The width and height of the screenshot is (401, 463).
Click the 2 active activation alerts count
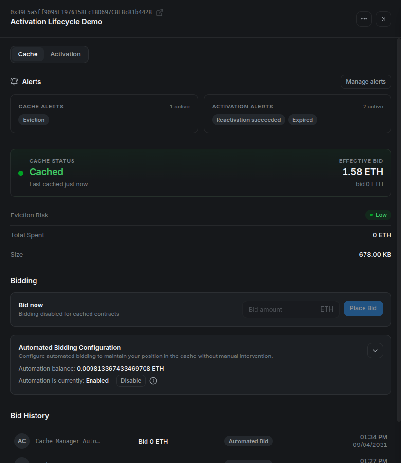(373, 107)
